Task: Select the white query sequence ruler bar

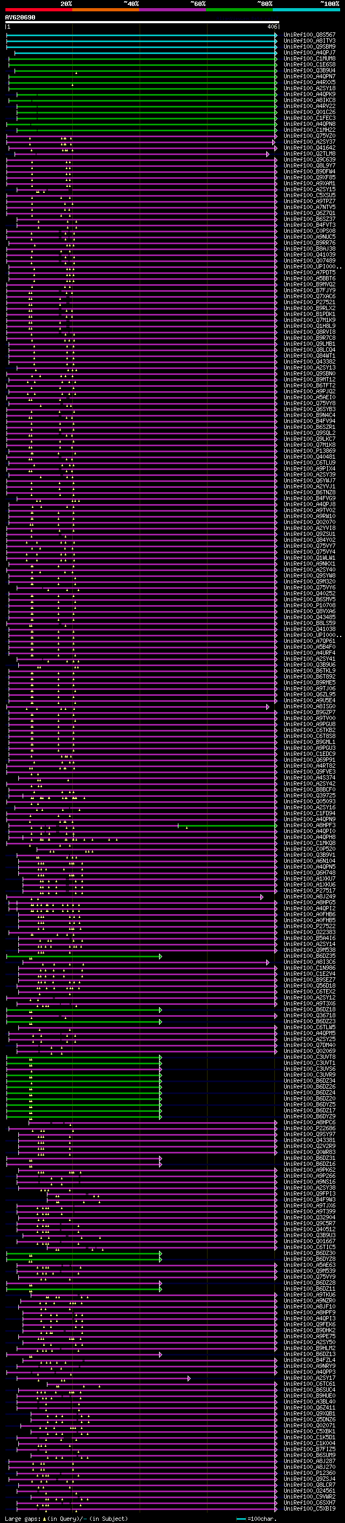Action: (142, 22)
